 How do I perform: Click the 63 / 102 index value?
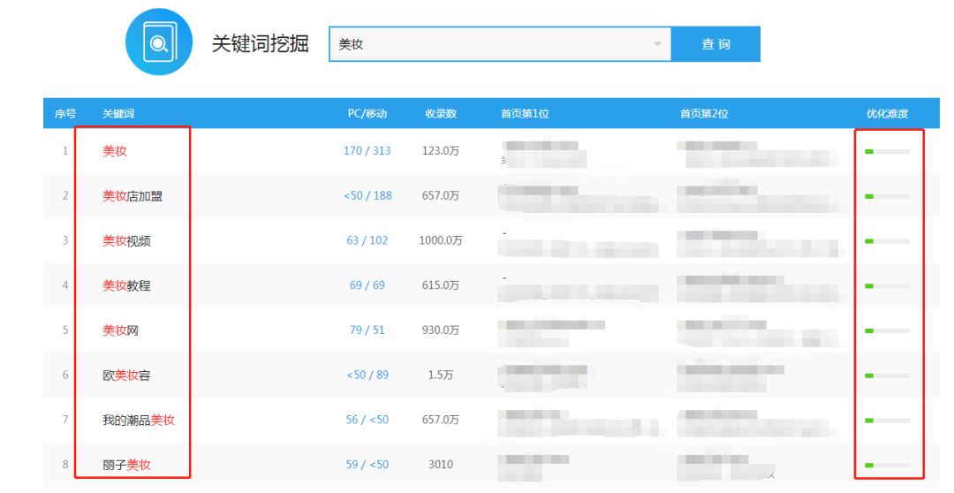click(367, 240)
